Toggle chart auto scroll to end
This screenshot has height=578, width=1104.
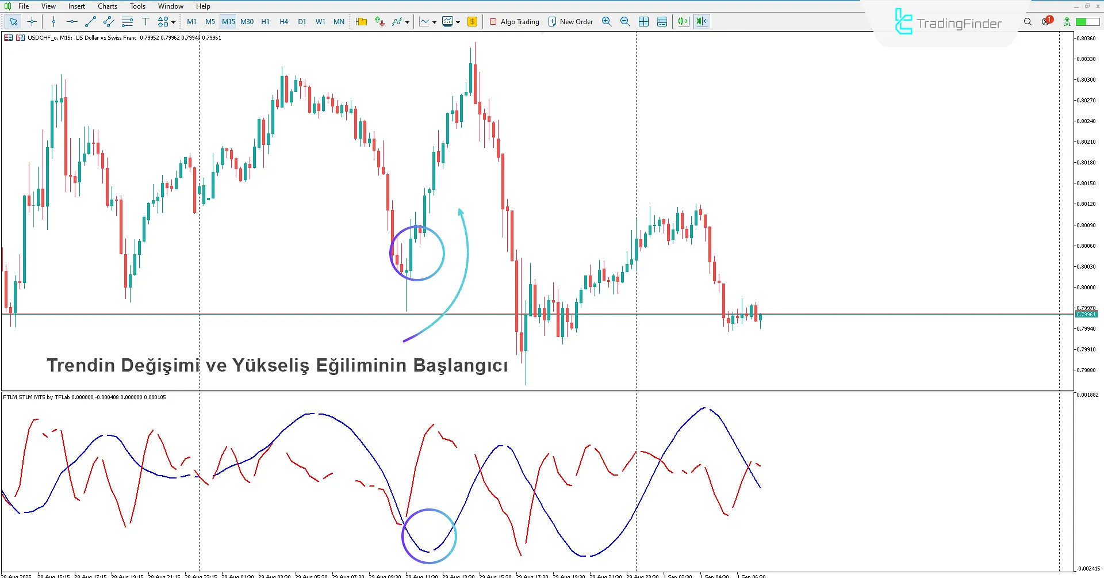[x=683, y=22]
